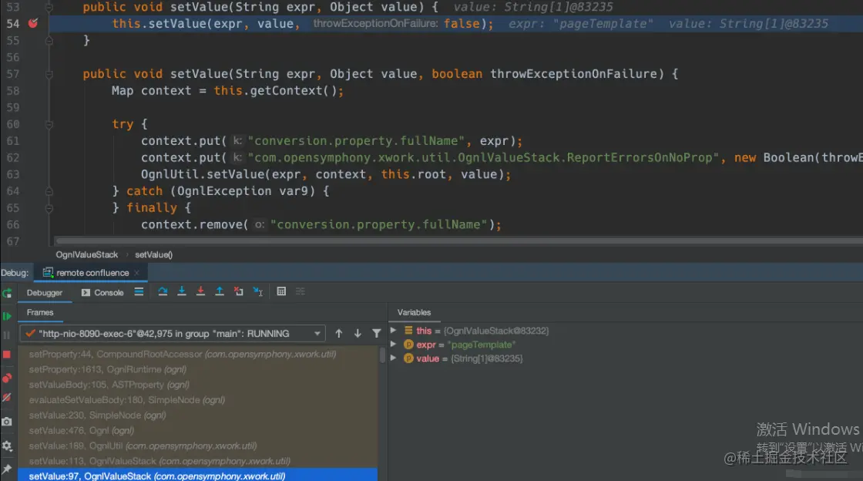Click the Threads layout icon beside Console
863x481 pixels.
point(139,291)
